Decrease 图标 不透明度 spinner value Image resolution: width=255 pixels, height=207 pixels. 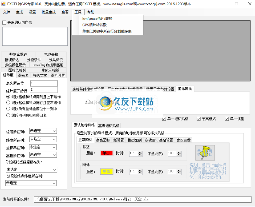[x=179, y=173]
